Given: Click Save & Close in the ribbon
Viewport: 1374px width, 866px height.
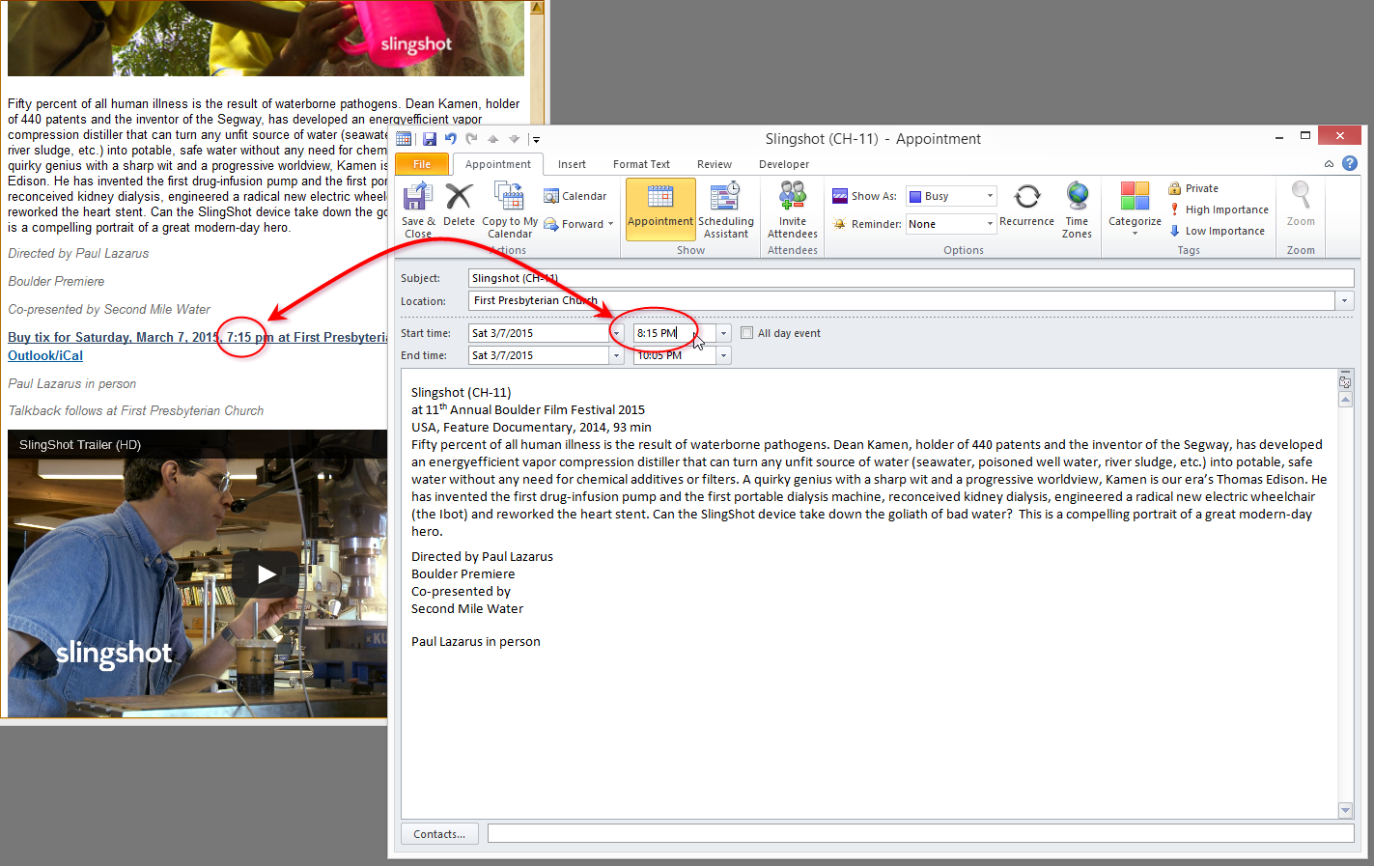Looking at the screenshot, I should (x=418, y=210).
